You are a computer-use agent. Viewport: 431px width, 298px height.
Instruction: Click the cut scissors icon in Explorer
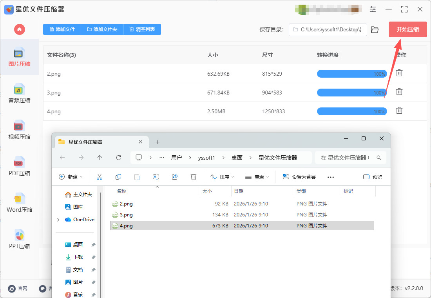(100, 177)
